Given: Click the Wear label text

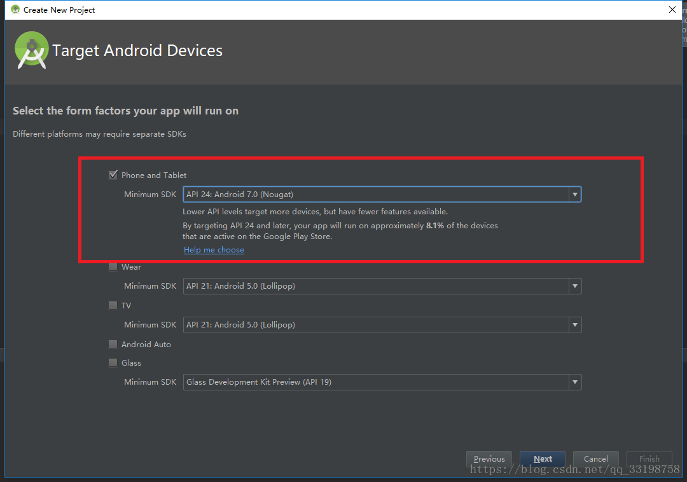Looking at the screenshot, I should tap(131, 266).
